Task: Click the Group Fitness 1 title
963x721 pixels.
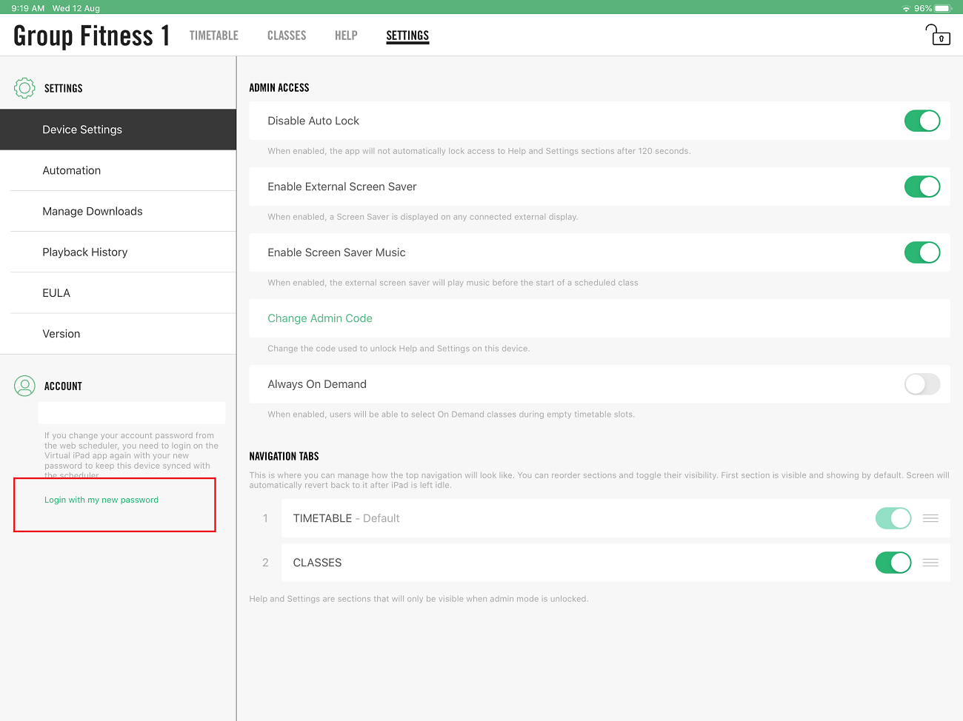Action: (92, 36)
